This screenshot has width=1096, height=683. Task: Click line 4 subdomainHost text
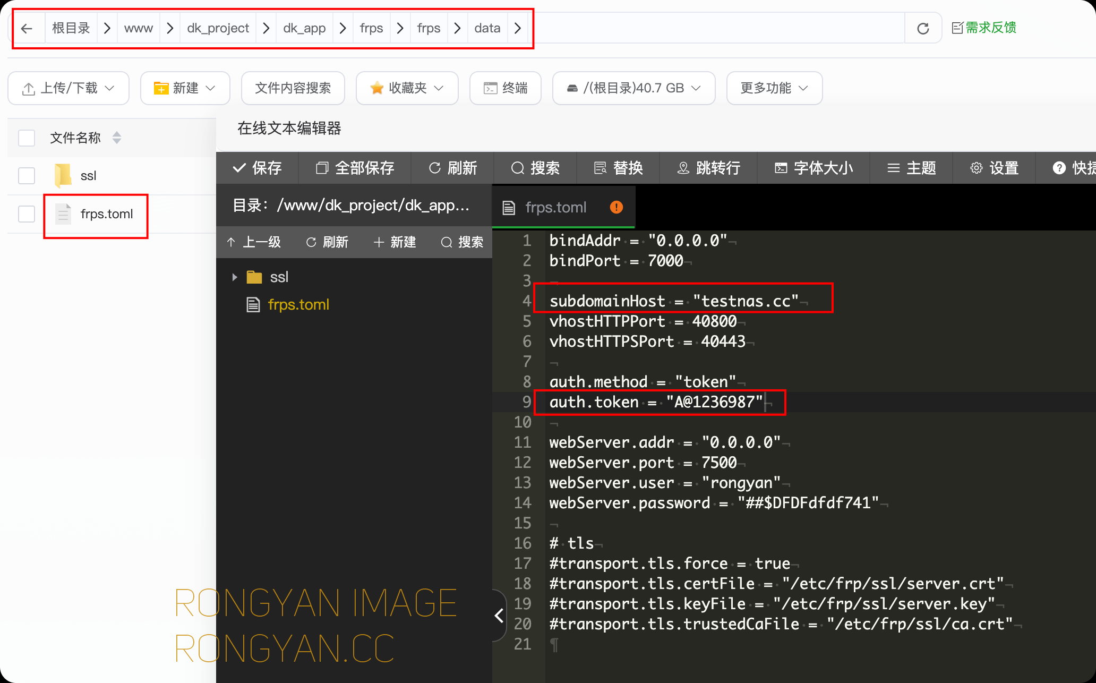674,301
